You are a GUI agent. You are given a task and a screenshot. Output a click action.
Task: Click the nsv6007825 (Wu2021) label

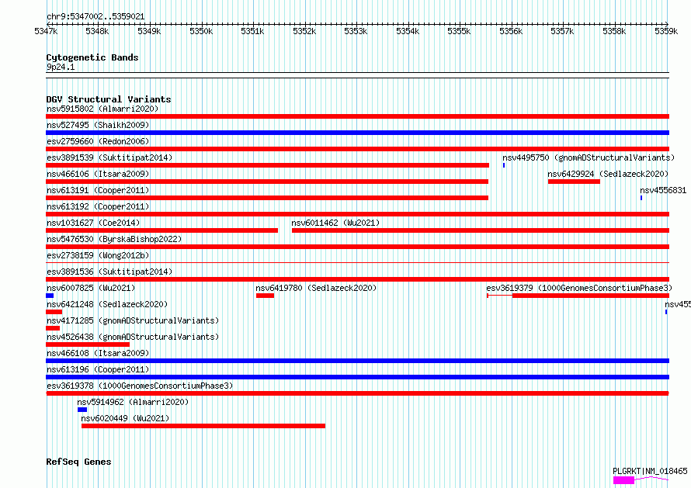tap(91, 288)
